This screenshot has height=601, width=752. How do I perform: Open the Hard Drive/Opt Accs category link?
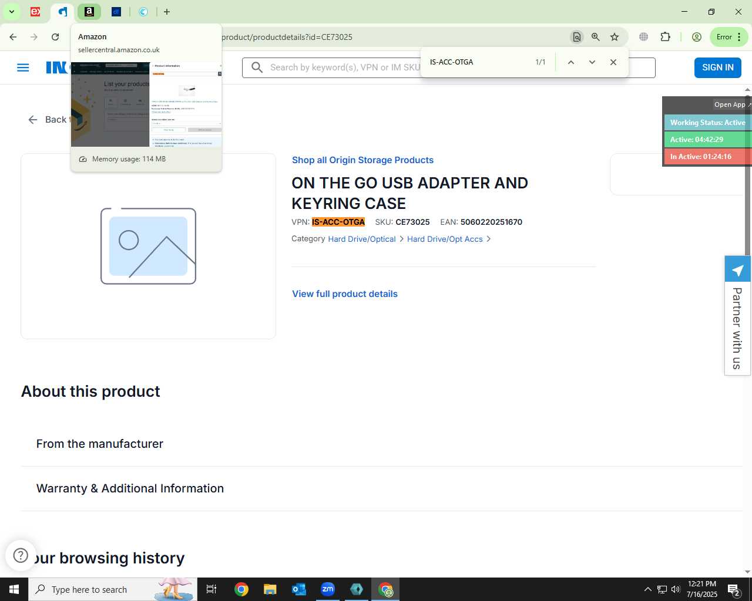[x=445, y=239]
